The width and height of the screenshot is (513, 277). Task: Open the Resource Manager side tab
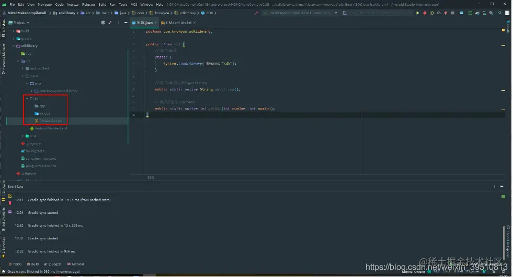coord(3,59)
